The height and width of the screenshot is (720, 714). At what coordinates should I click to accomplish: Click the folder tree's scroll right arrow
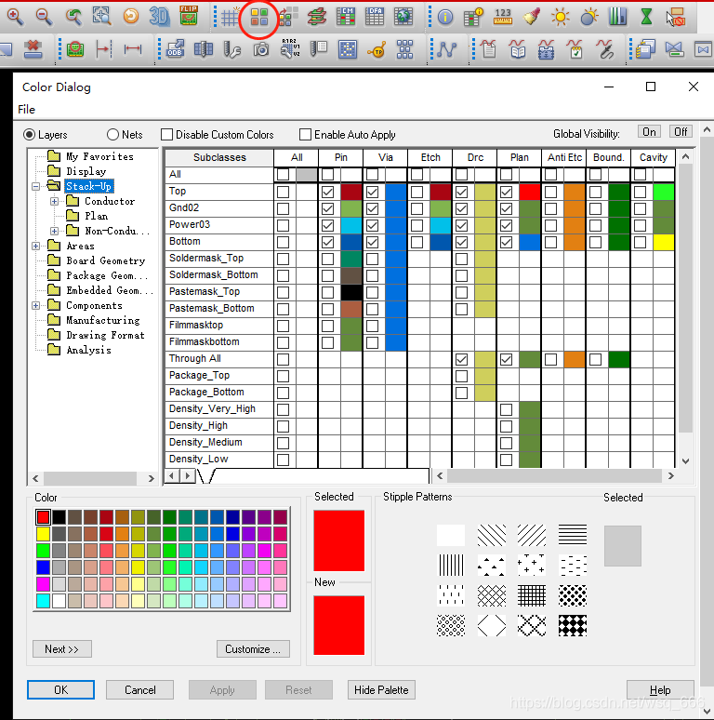click(151, 478)
